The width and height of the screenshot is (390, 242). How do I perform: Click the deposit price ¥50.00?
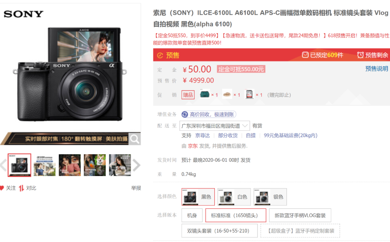coord(197,69)
